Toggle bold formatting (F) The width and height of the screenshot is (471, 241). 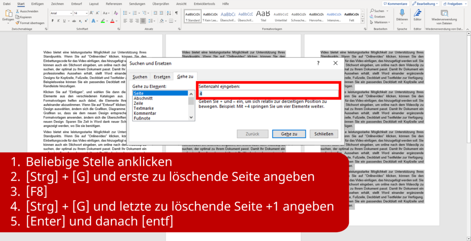click(x=53, y=21)
